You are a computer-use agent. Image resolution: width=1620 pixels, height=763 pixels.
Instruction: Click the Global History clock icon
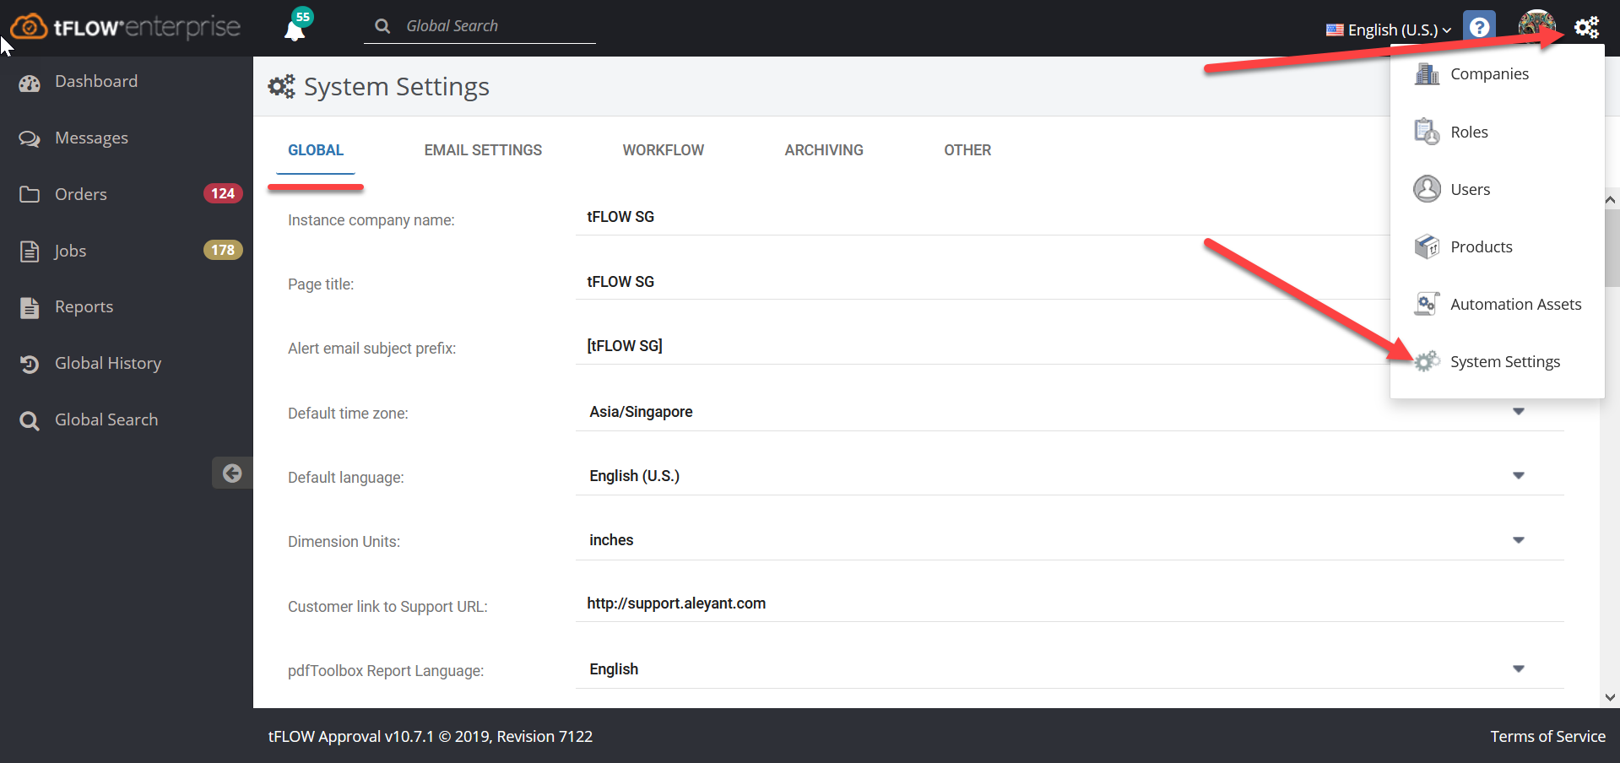tap(30, 364)
